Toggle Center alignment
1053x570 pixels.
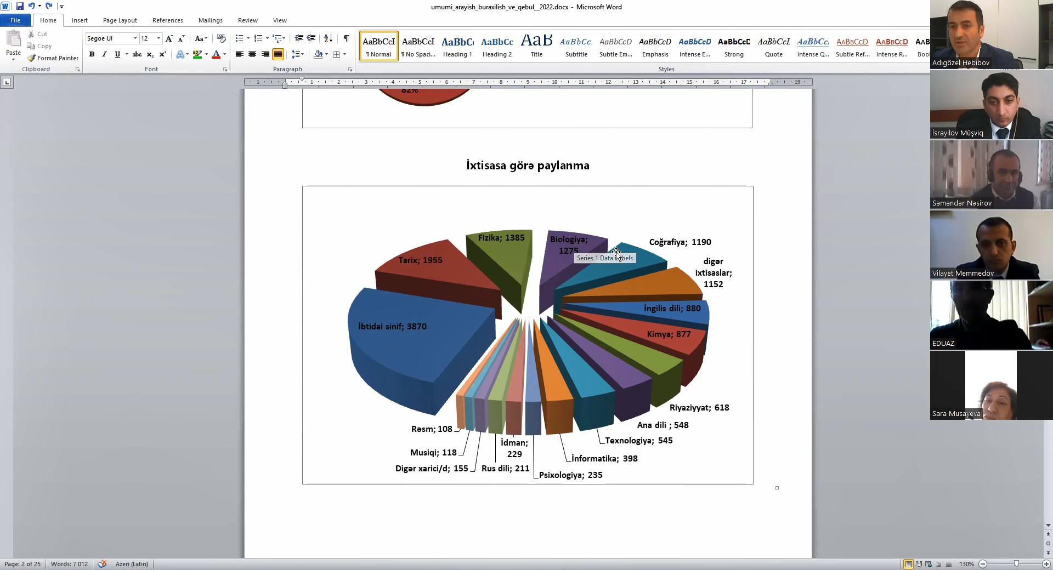252,54
